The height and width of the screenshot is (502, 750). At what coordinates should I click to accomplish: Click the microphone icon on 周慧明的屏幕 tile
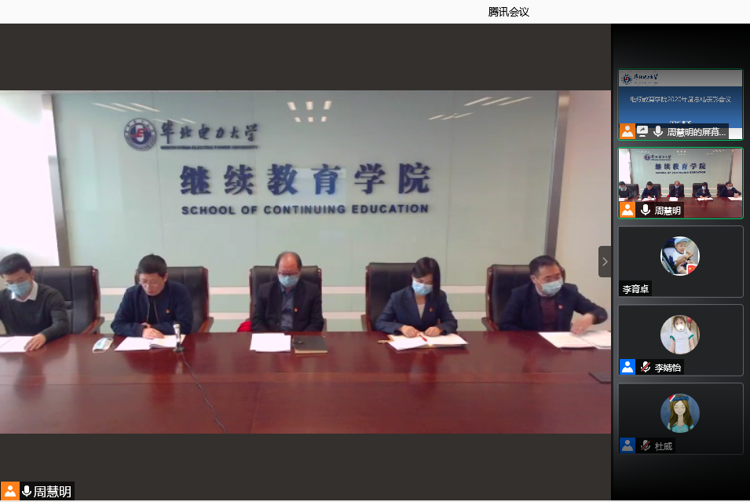click(x=657, y=131)
